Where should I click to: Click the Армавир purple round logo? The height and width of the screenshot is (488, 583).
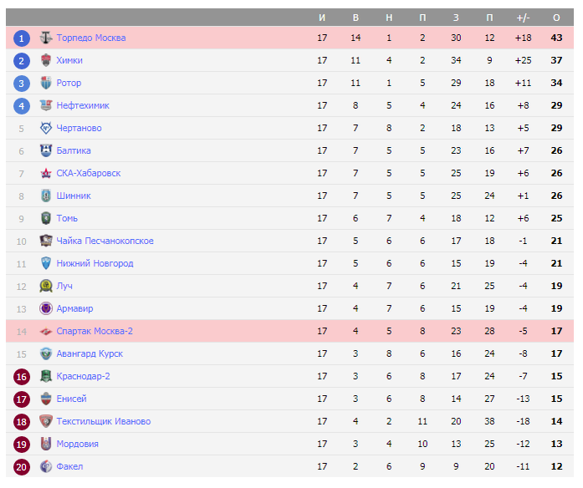pyautogui.click(x=46, y=308)
